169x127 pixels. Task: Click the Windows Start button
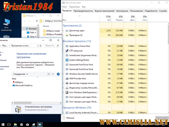pyautogui.click(x=2, y=124)
